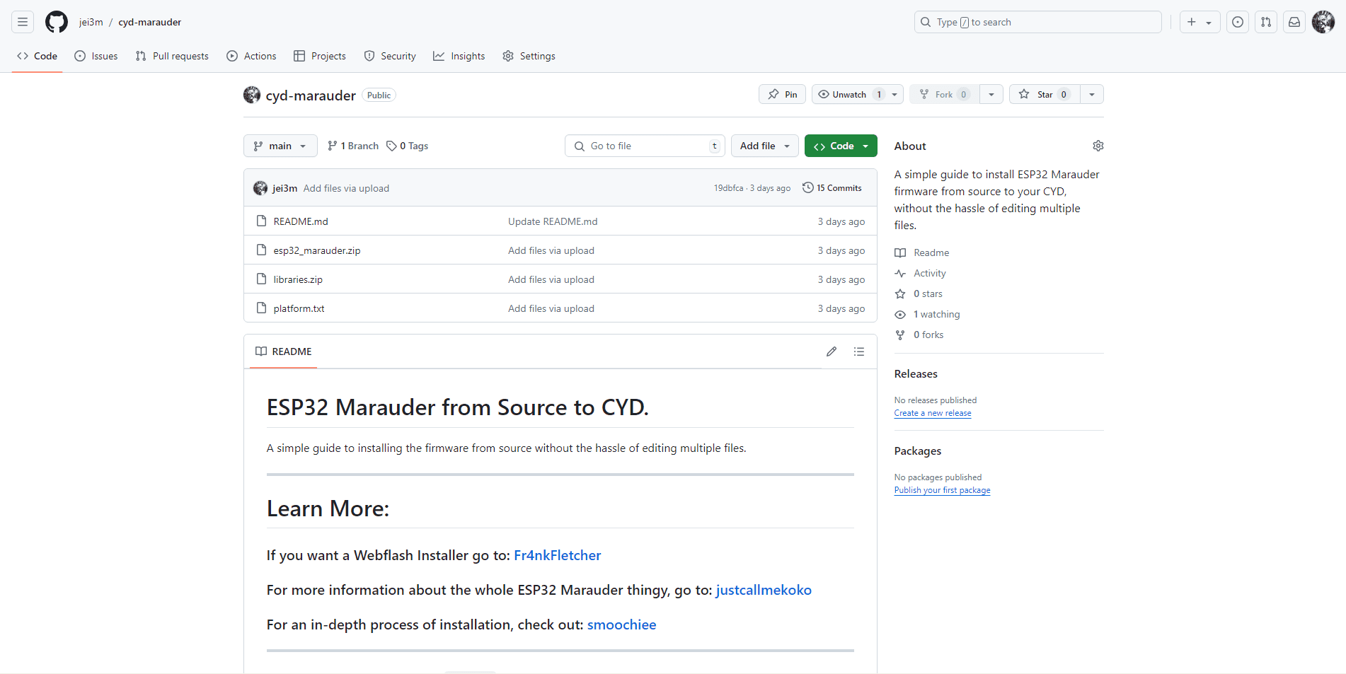This screenshot has width=1346, height=674.
Task: Edit README with the pencil icon
Action: [x=832, y=351]
